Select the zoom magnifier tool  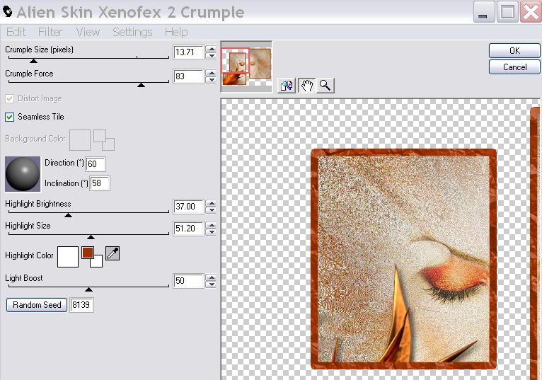point(325,86)
